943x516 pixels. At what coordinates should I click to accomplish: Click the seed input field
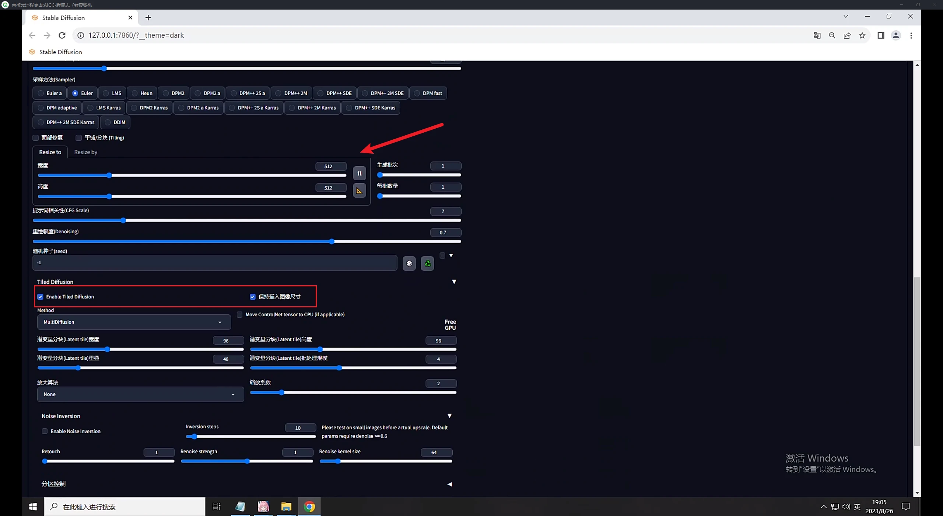pyautogui.click(x=214, y=263)
